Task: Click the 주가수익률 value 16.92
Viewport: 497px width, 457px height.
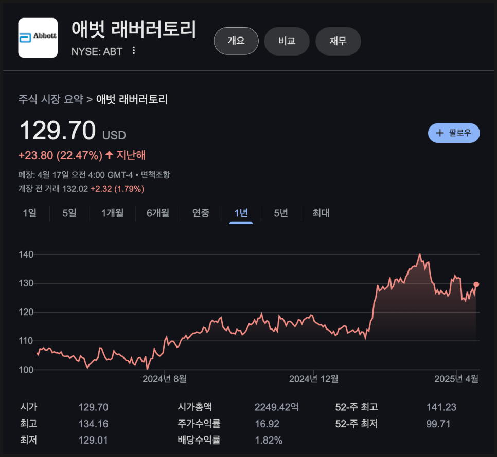Action: 267,424
